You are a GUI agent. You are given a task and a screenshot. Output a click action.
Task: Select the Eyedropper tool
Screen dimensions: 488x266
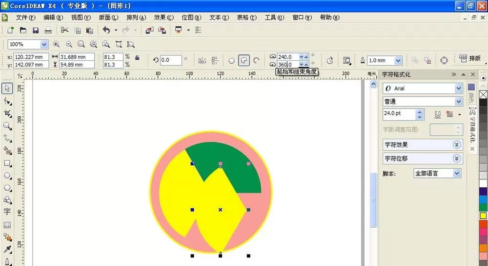[7, 249]
